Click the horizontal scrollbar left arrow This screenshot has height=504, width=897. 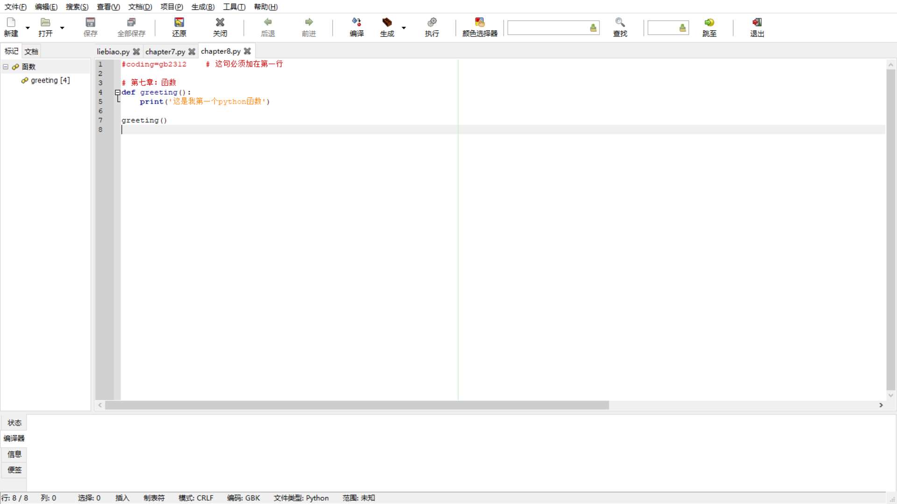click(100, 405)
